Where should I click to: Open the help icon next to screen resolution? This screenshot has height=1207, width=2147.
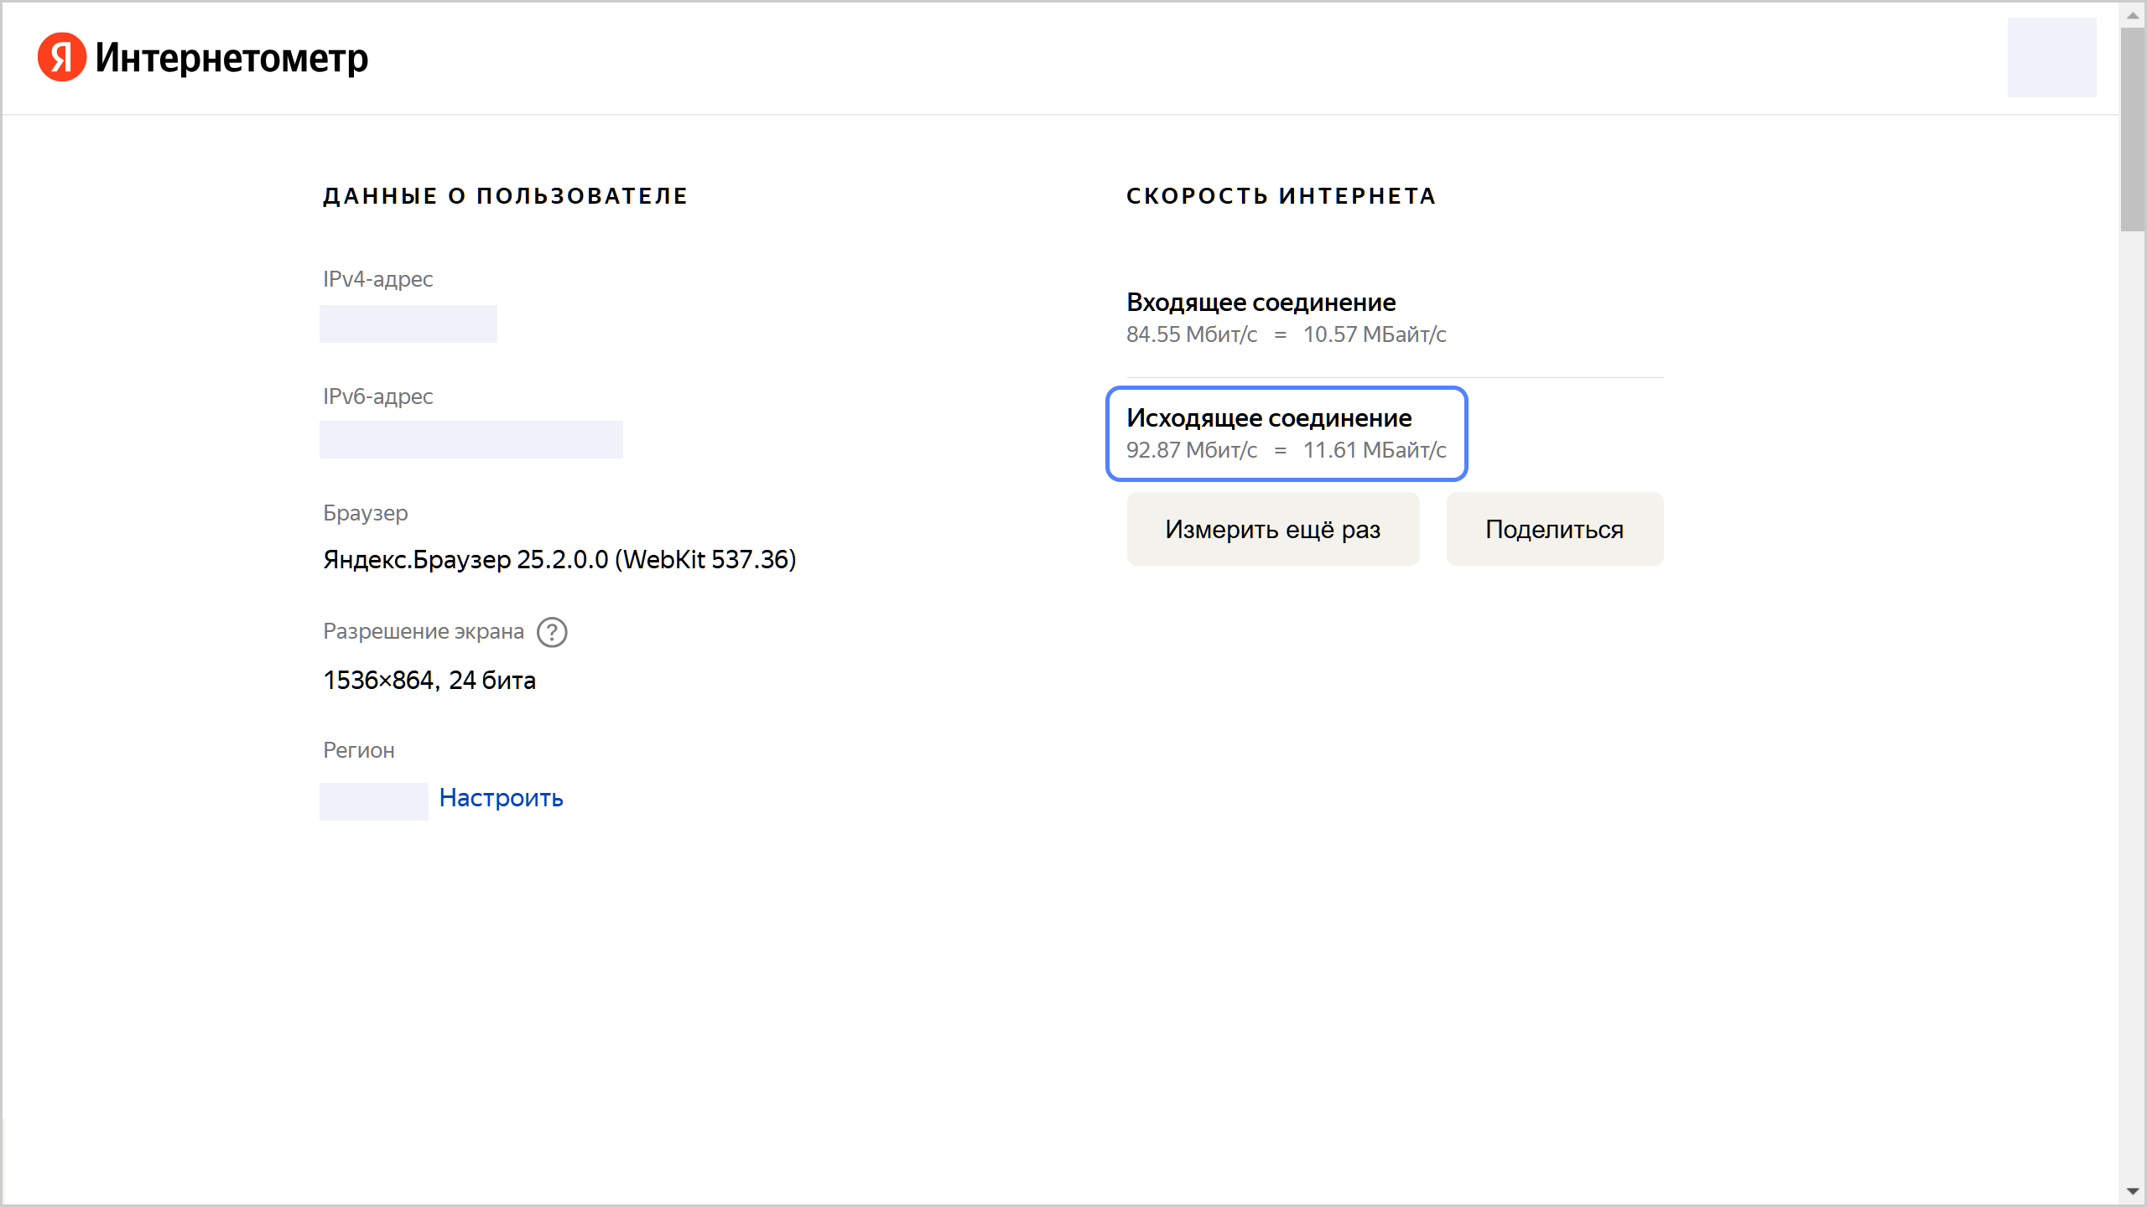553,633
